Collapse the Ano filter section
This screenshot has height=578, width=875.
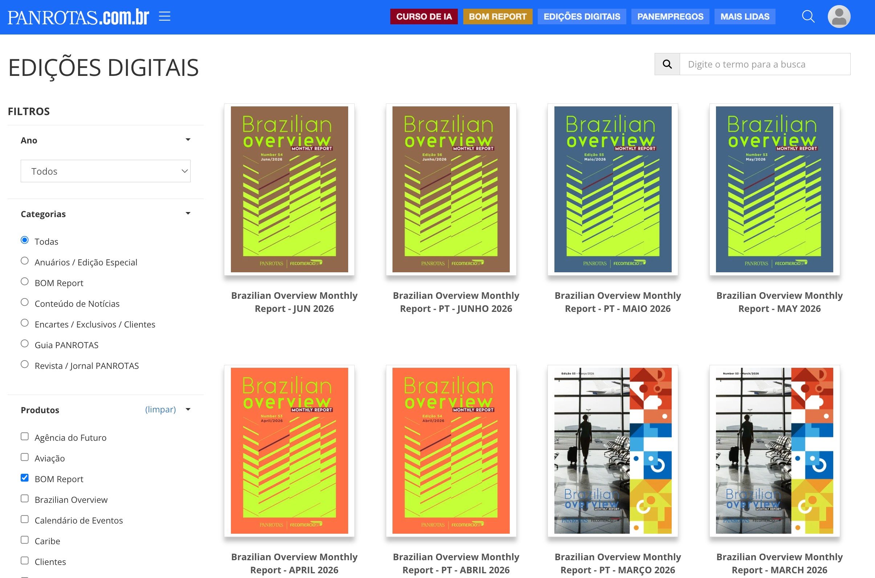(188, 140)
